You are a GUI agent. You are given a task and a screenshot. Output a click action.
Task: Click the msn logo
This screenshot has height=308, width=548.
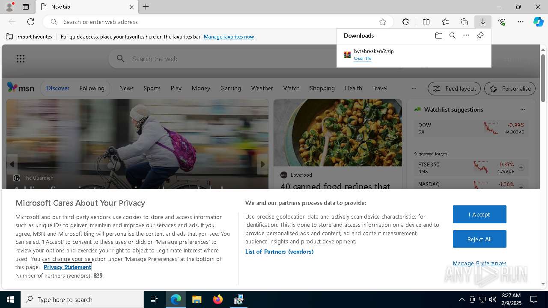(x=21, y=88)
